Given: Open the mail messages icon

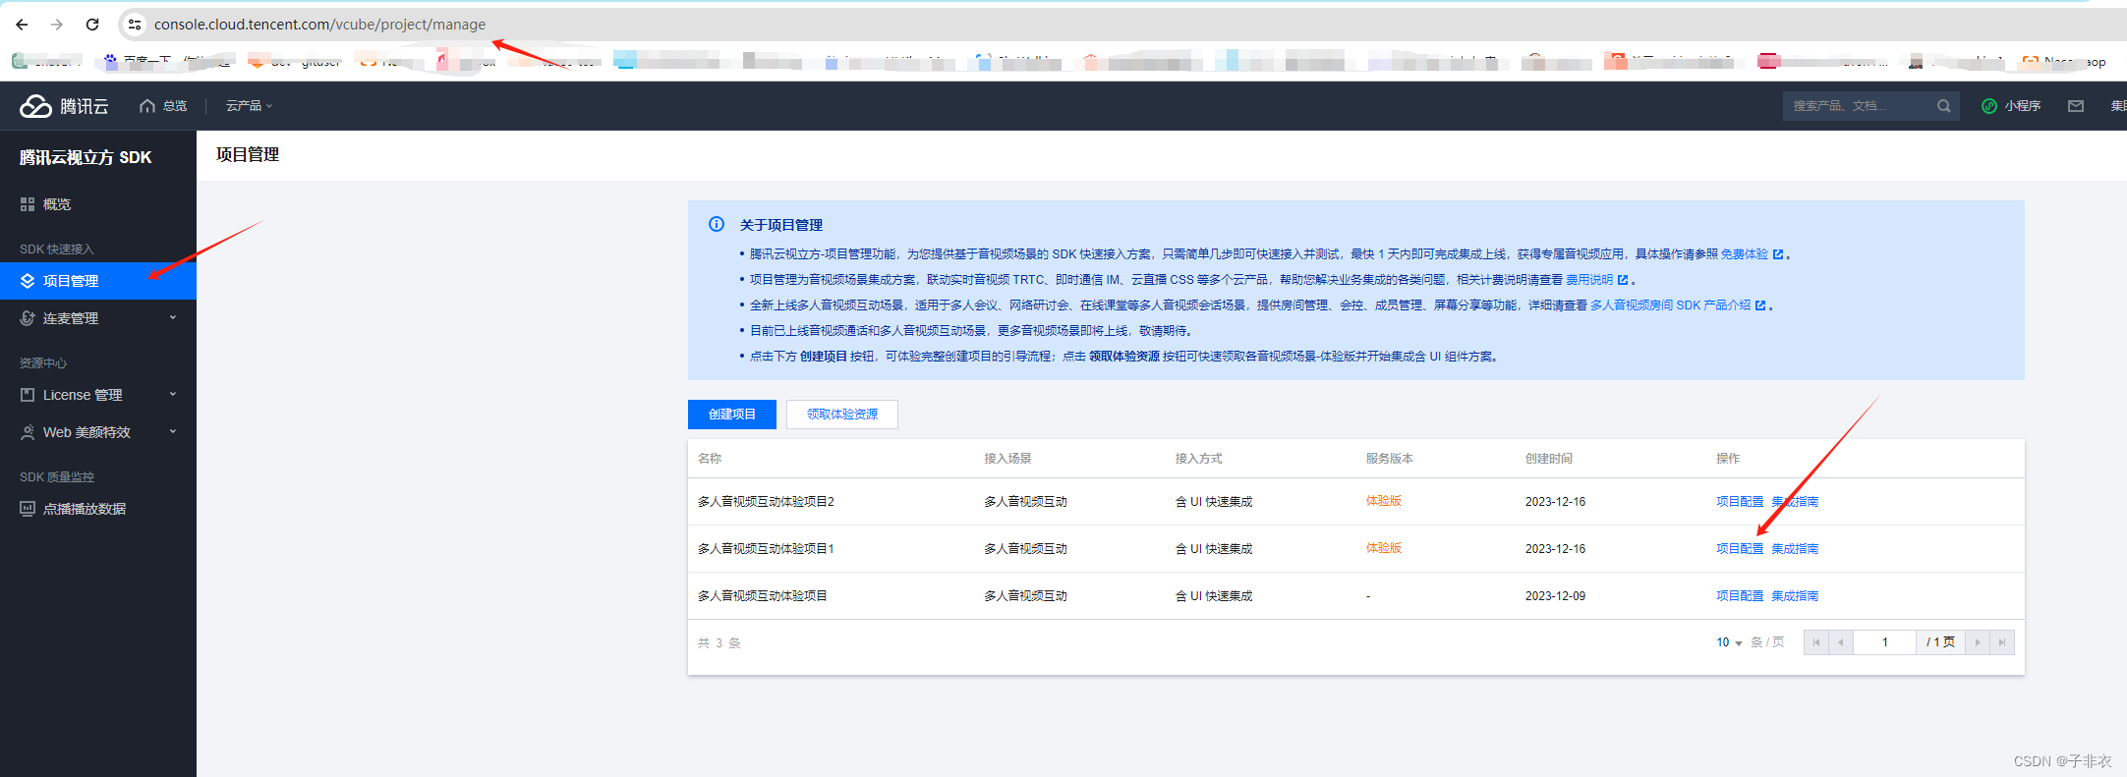Looking at the screenshot, I should [2076, 106].
